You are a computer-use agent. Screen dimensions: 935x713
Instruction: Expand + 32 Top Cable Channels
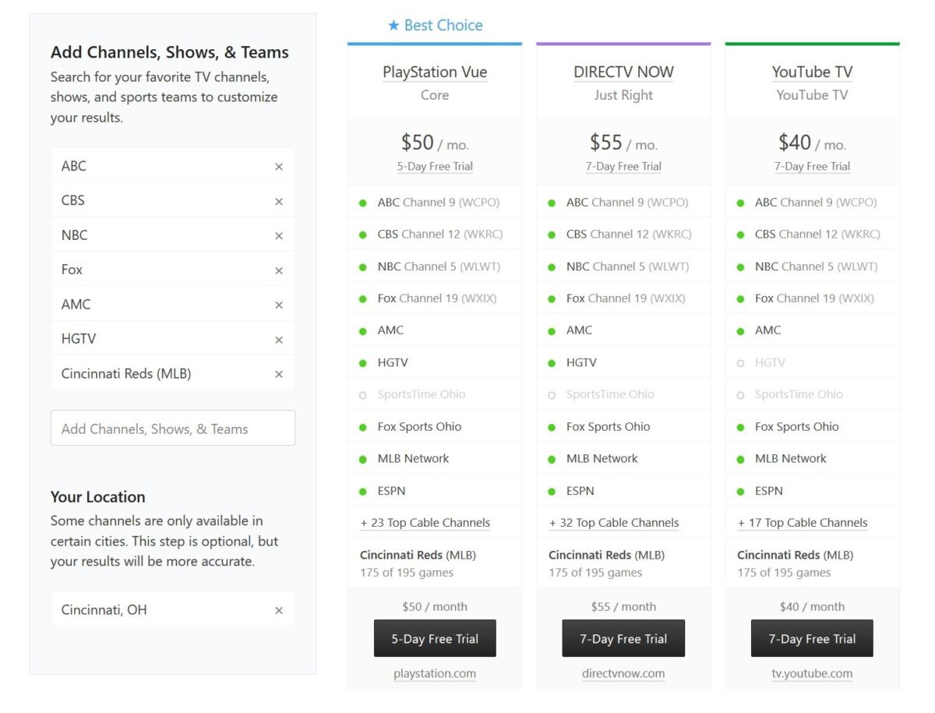[614, 523]
